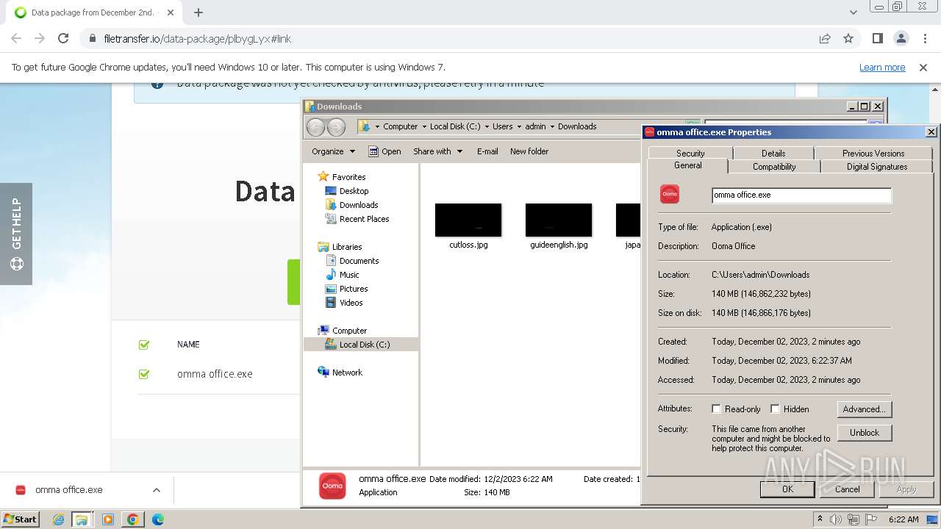Switch to Previous Versions tab

tap(873, 153)
